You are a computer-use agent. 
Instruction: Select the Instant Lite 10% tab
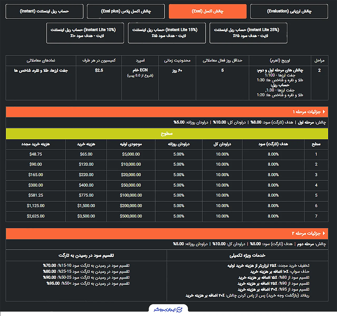(85, 33)
